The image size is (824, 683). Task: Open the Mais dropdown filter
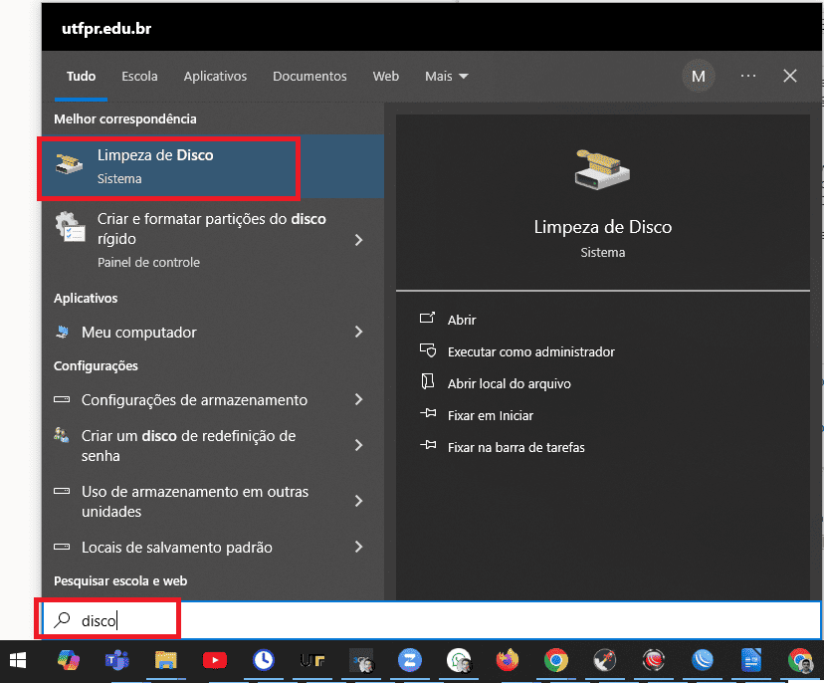[x=446, y=77]
